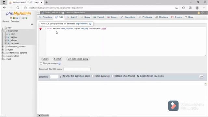
Task: Open browser Favorites star icon
Action: click(x=183, y=8)
